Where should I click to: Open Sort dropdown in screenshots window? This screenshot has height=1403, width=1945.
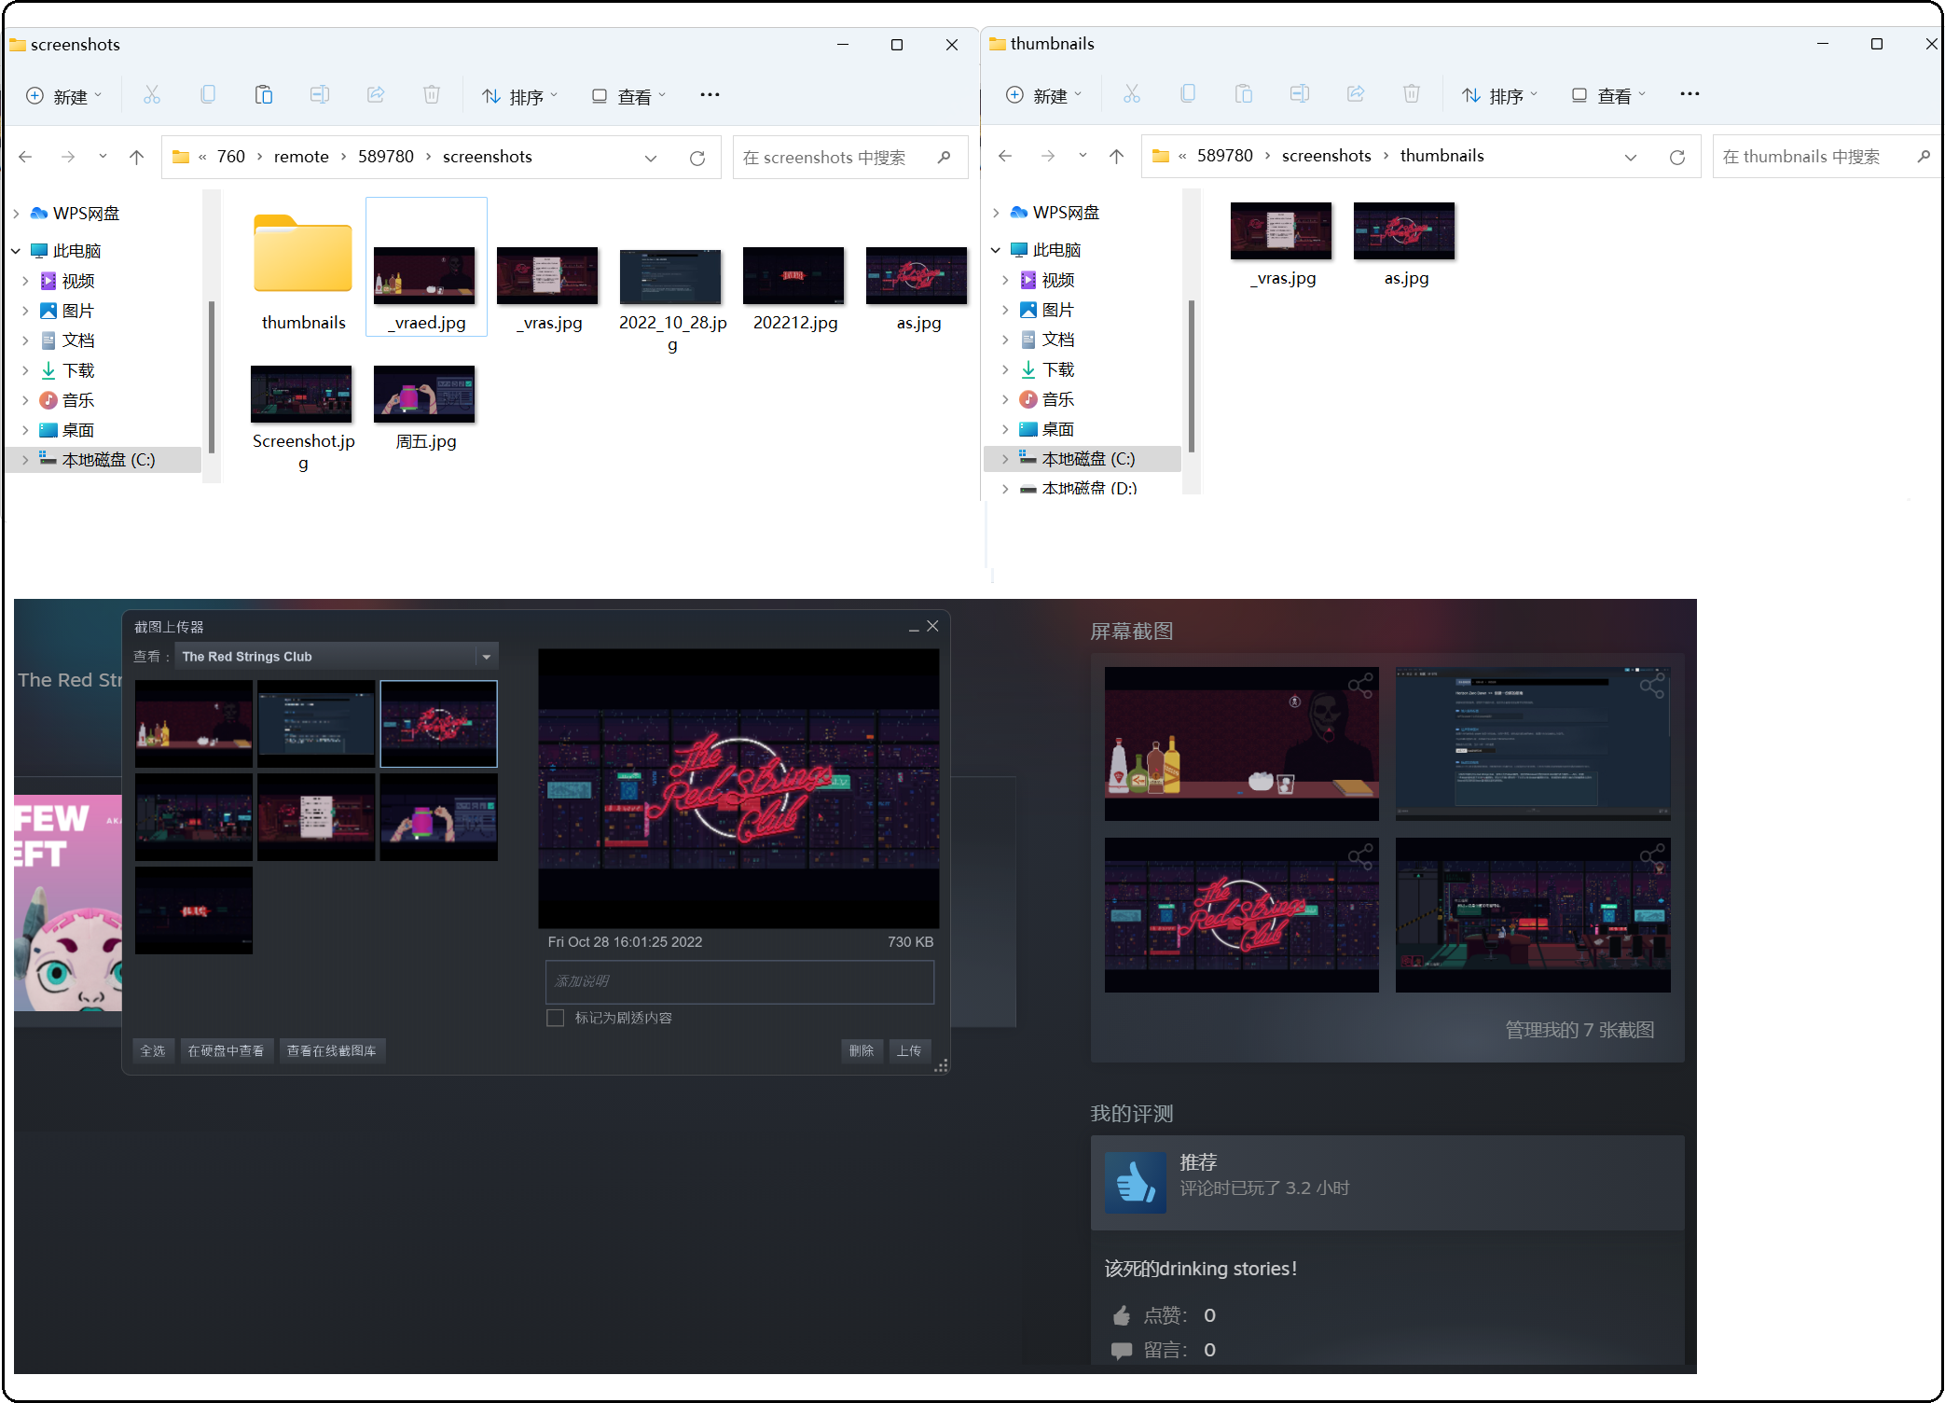[x=520, y=96]
